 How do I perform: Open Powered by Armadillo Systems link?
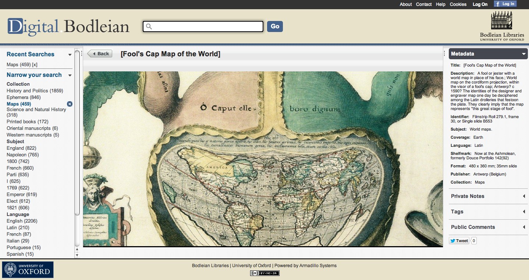[305, 266]
